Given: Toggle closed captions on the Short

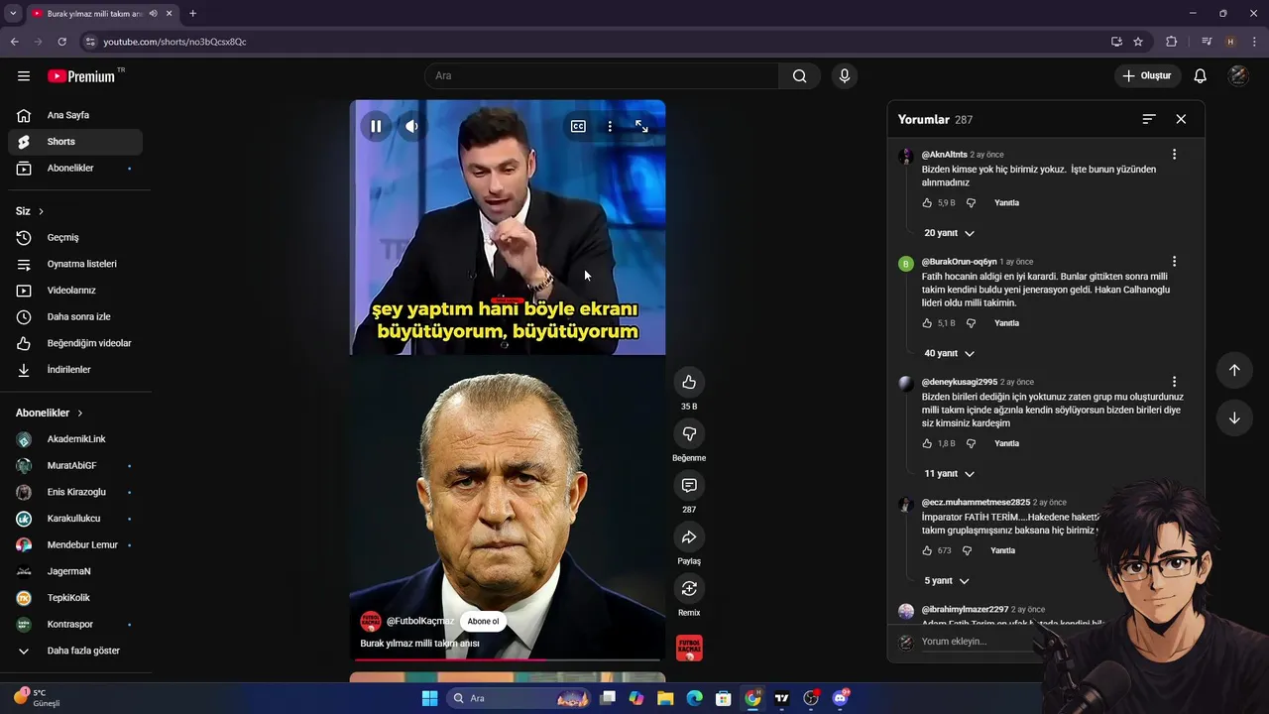Looking at the screenshot, I should click(578, 126).
